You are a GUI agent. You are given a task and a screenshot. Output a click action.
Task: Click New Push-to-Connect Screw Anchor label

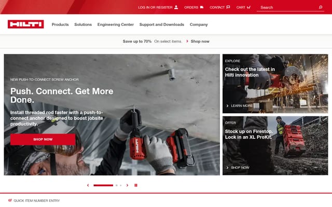pos(44,79)
